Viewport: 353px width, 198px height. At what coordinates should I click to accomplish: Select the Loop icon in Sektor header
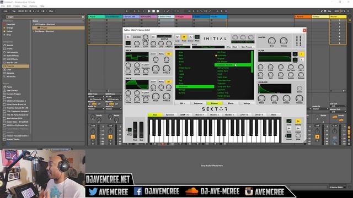[178, 37]
